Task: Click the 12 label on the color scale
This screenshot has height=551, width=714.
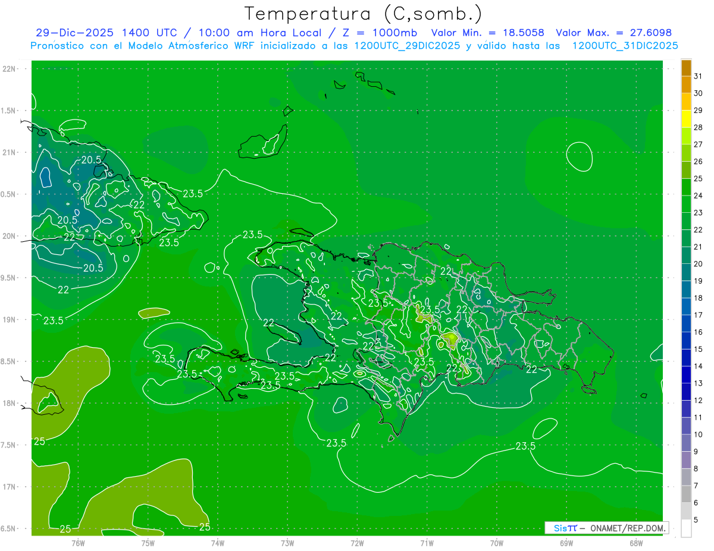Action: pyautogui.click(x=699, y=400)
